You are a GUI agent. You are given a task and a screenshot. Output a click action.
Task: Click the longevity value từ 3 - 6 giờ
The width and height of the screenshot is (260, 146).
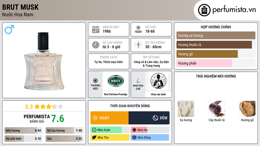click(x=111, y=47)
